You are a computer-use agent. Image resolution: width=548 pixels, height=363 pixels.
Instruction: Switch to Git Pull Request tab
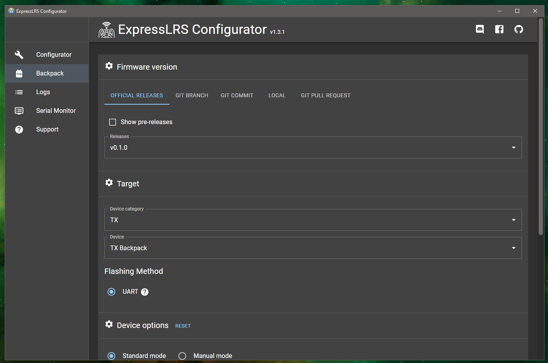(x=326, y=95)
